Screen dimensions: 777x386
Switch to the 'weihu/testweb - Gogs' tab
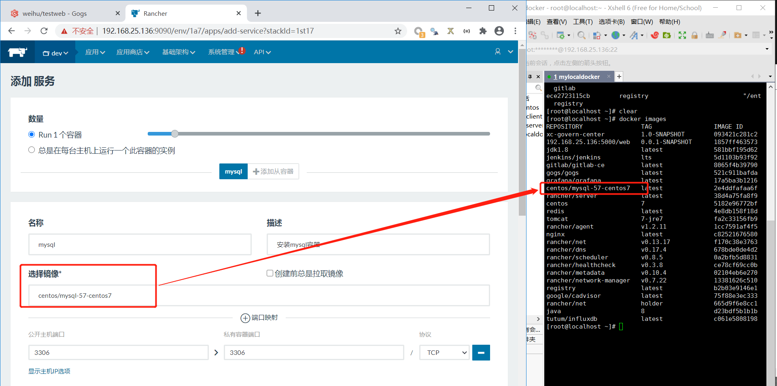(66, 13)
